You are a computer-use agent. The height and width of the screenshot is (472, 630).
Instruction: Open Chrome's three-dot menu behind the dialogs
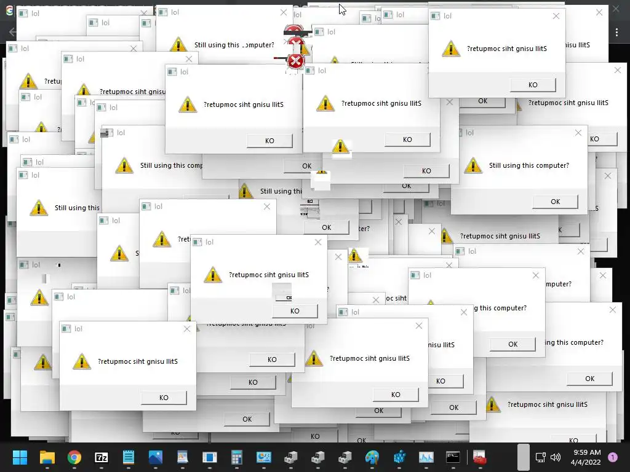coord(616,32)
